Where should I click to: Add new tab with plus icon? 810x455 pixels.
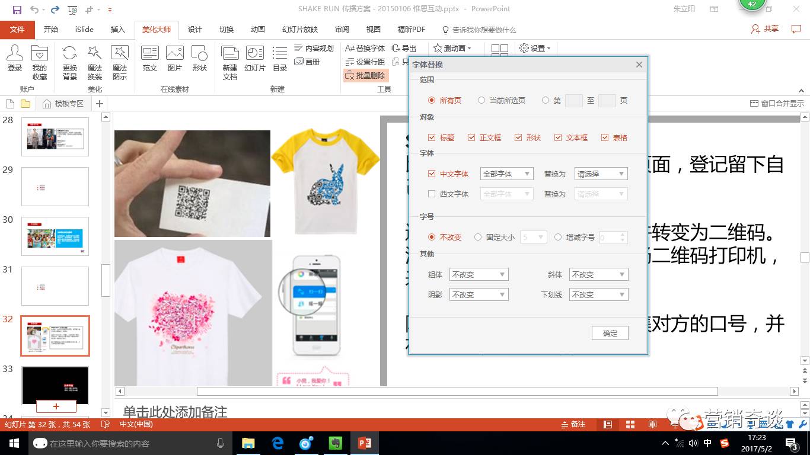(100, 104)
